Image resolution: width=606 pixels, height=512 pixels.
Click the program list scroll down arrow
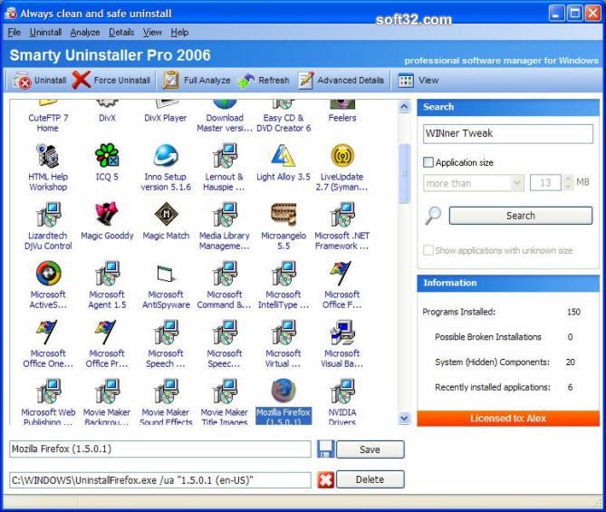pos(404,418)
